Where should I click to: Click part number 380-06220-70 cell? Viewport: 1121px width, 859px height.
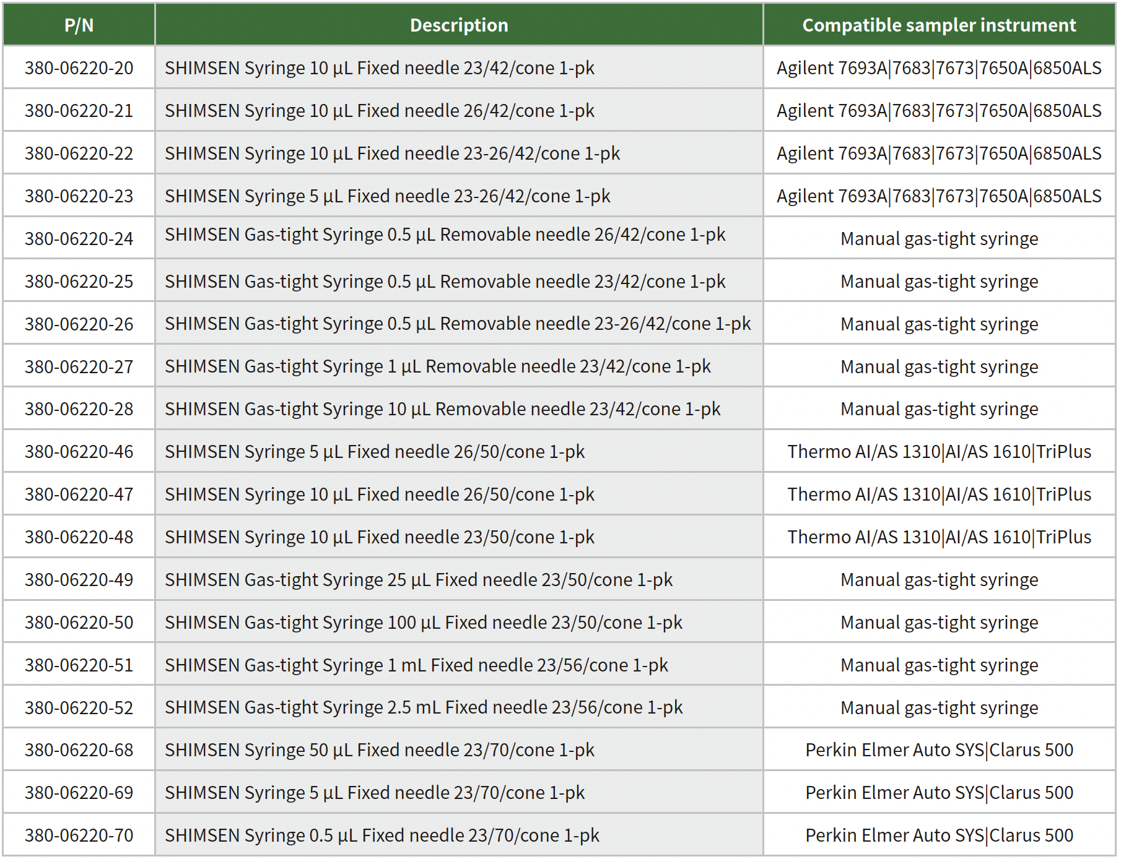coord(79,835)
